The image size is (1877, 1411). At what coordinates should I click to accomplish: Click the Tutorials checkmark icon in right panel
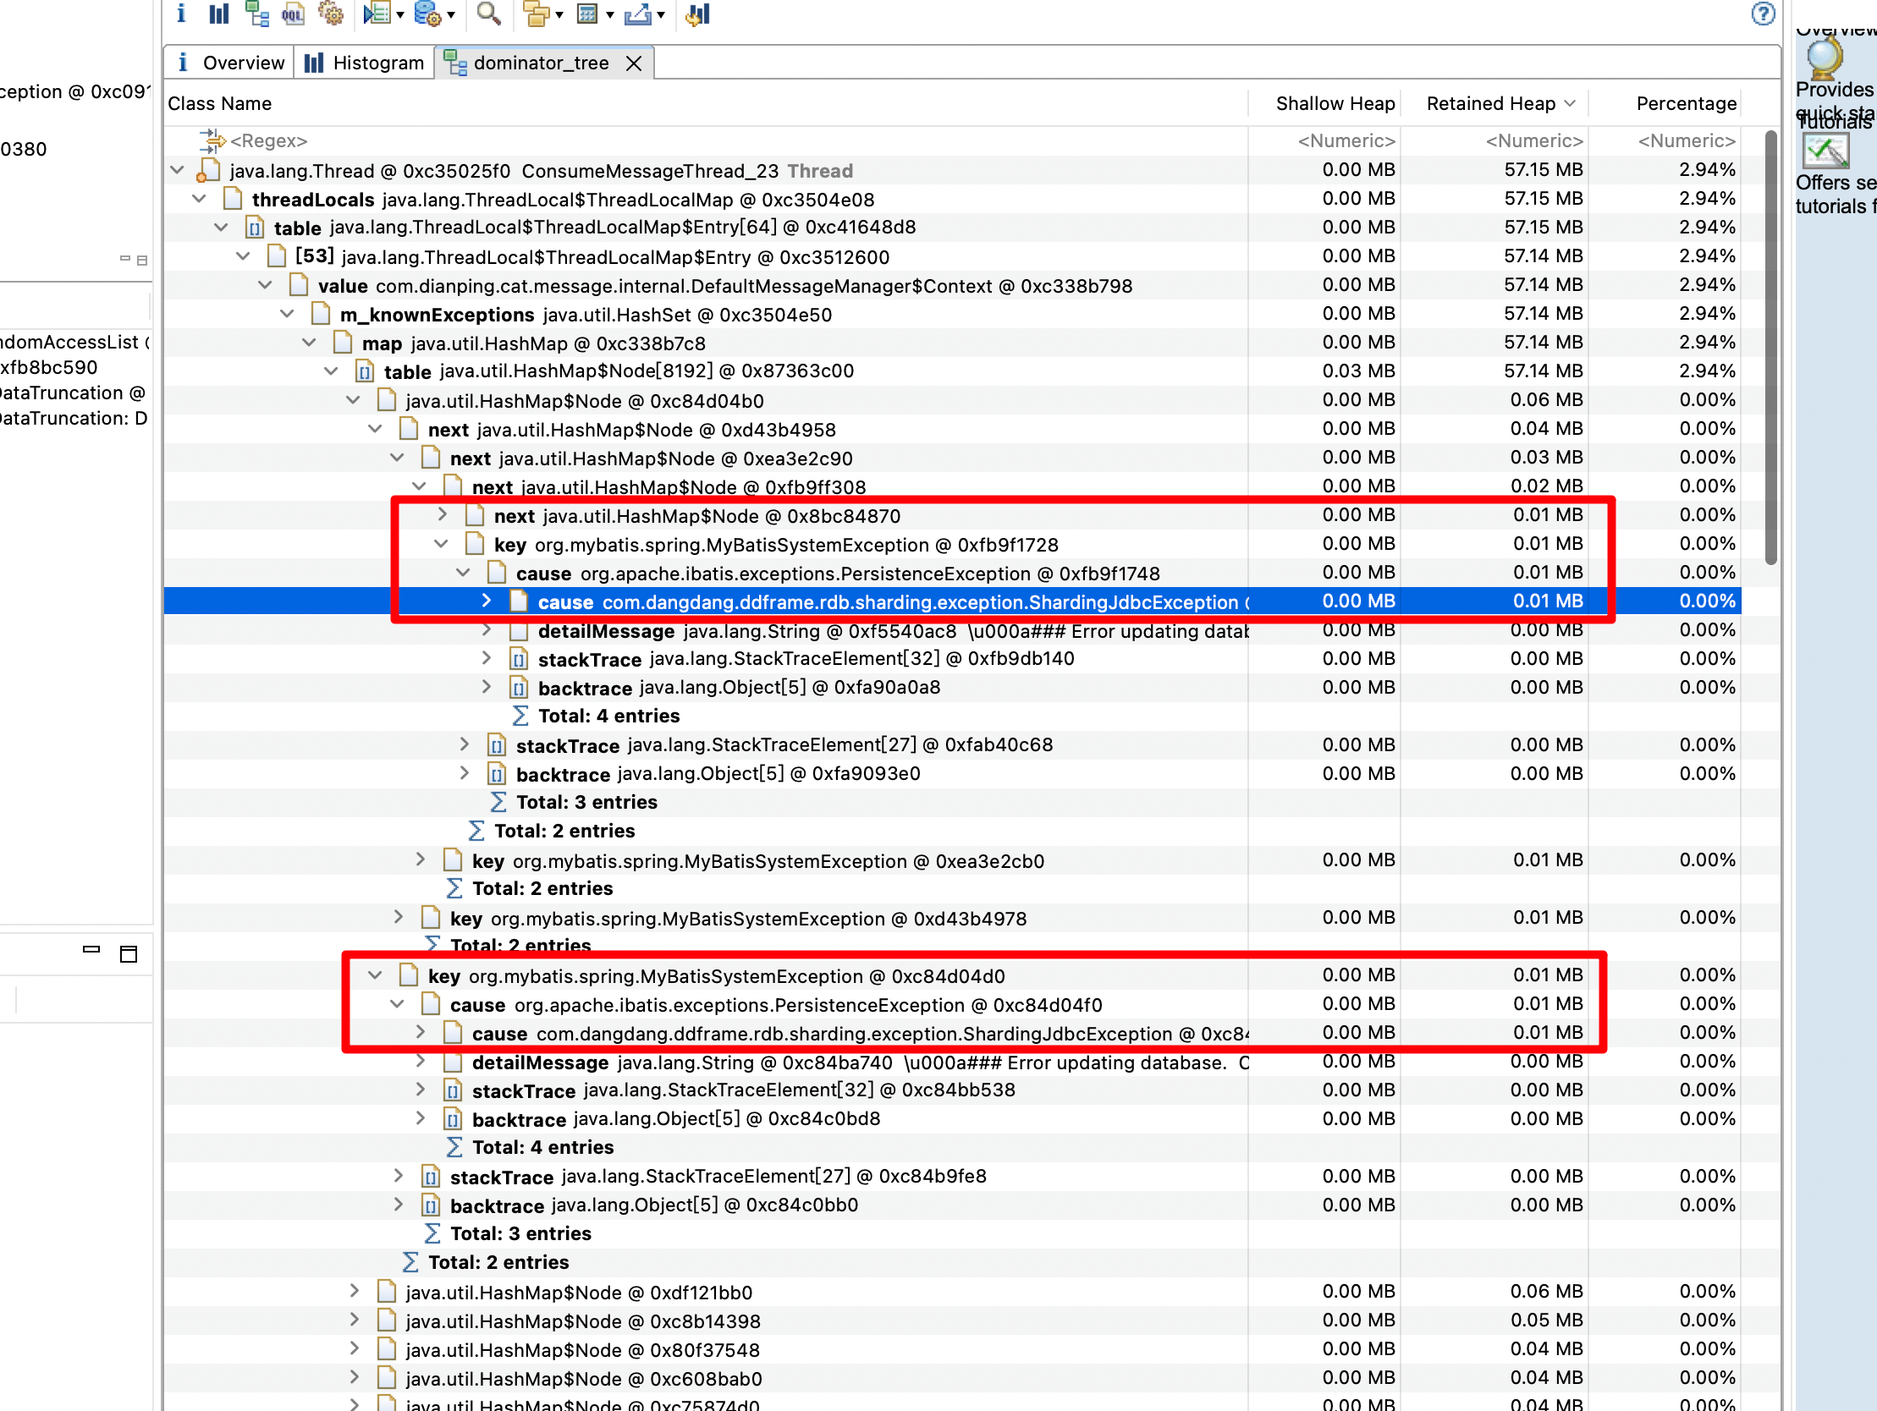point(1825,152)
